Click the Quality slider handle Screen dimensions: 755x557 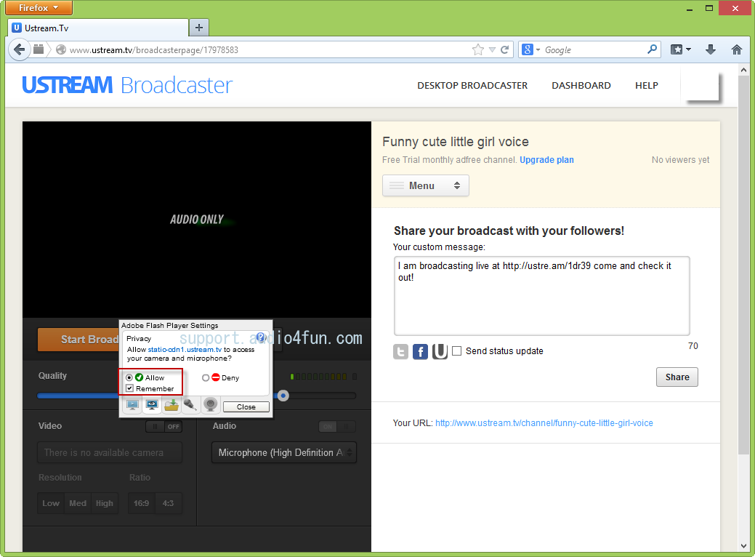283,396
